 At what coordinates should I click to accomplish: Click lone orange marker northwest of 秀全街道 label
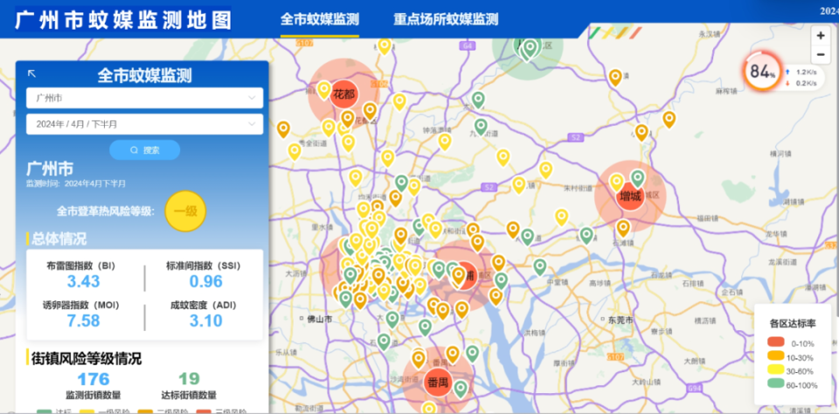tap(283, 129)
